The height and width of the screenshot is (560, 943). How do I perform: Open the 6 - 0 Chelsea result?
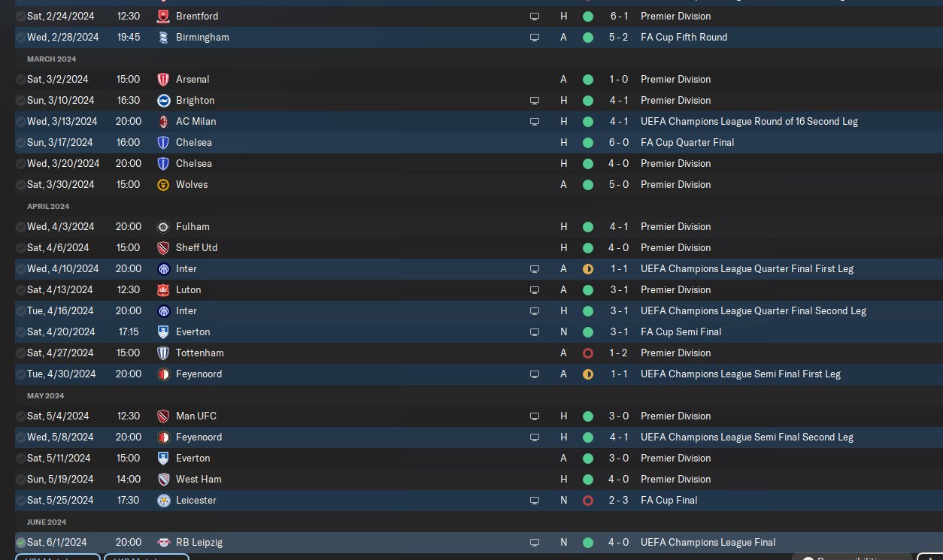pyautogui.click(x=619, y=142)
